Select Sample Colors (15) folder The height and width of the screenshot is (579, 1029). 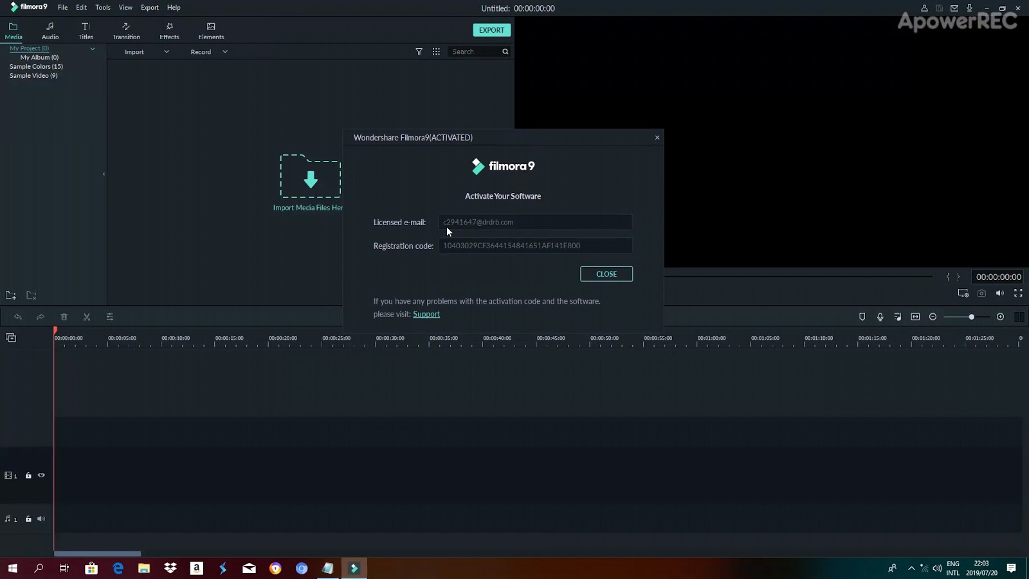(x=36, y=66)
